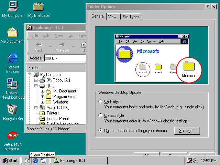Switch to the General tab
The width and height of the screenshot is (220, 165).
[x=98, y=16]
